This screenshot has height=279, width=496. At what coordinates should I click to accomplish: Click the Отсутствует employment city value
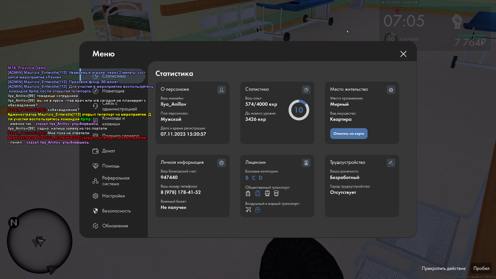(343, 192)
